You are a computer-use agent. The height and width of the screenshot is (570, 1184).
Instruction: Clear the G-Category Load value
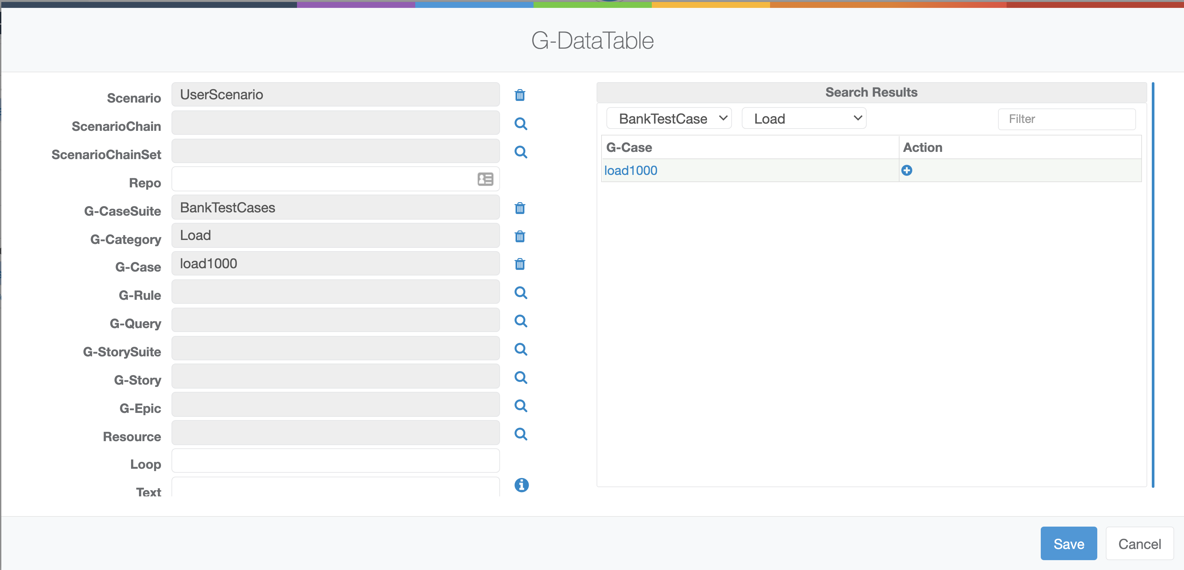[x=520, y=236]
